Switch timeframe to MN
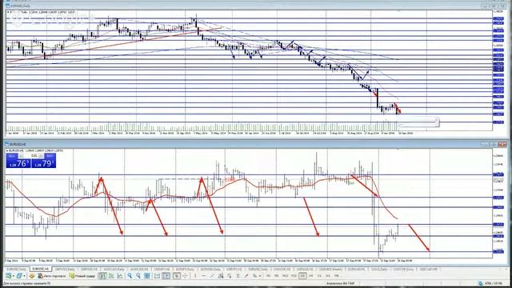 point(336,276)
